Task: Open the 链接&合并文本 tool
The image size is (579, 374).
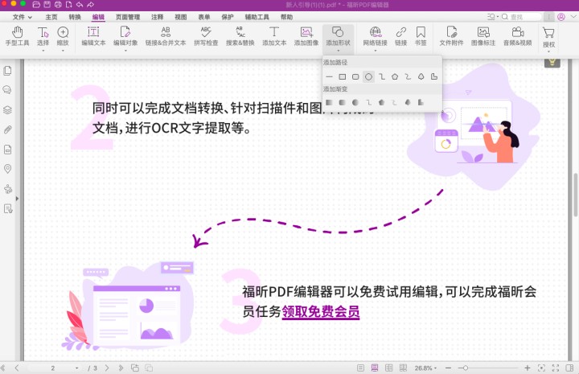Action: 166,36
